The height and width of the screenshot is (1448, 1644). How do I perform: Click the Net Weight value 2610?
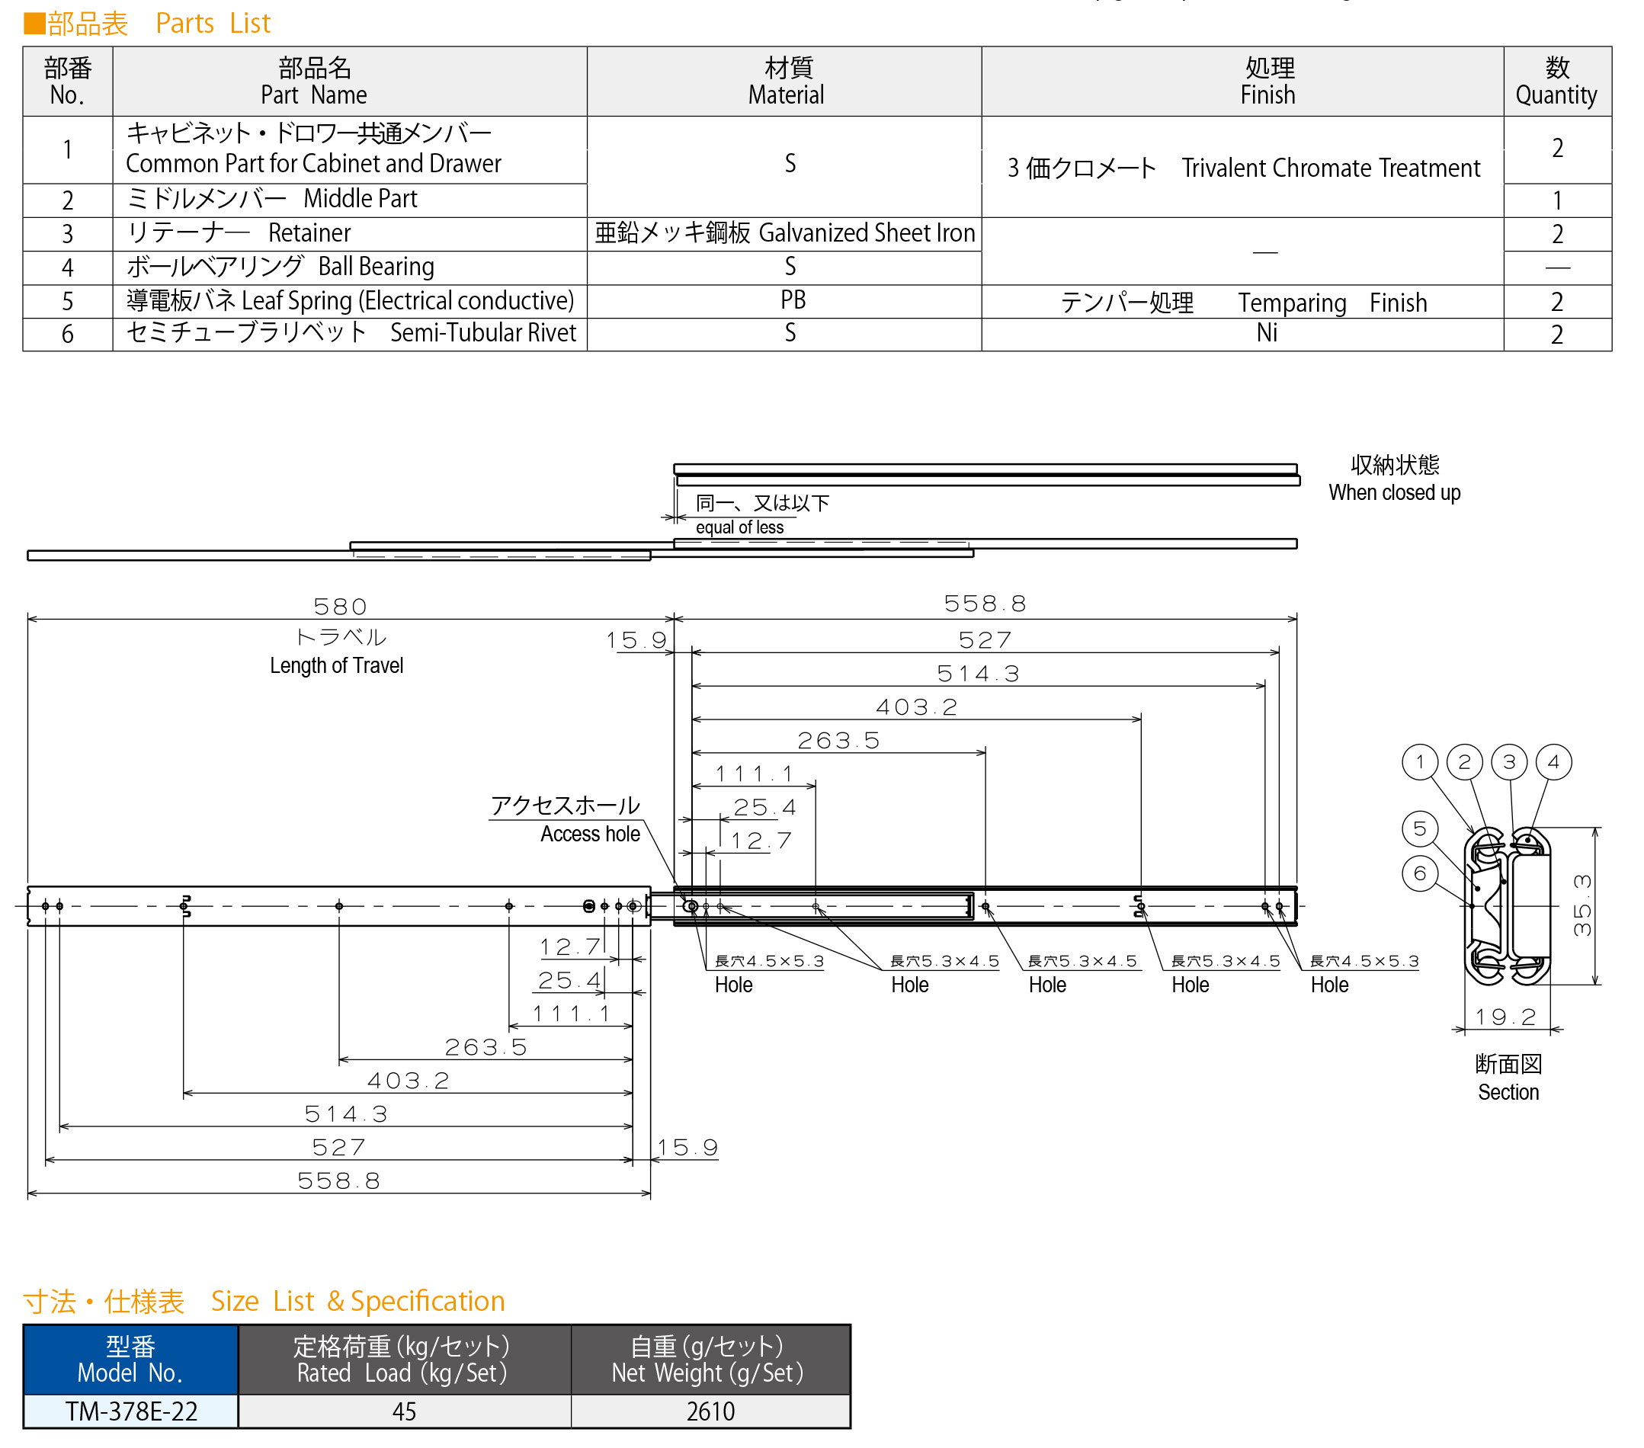[x=710, y=1411]
